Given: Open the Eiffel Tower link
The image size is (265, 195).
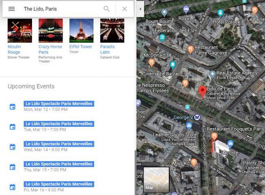Looking at the screenshot, I should click(x=81, y=47).
